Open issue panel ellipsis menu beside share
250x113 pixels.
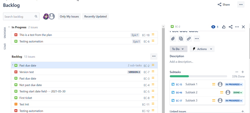(x=237, y=27)
